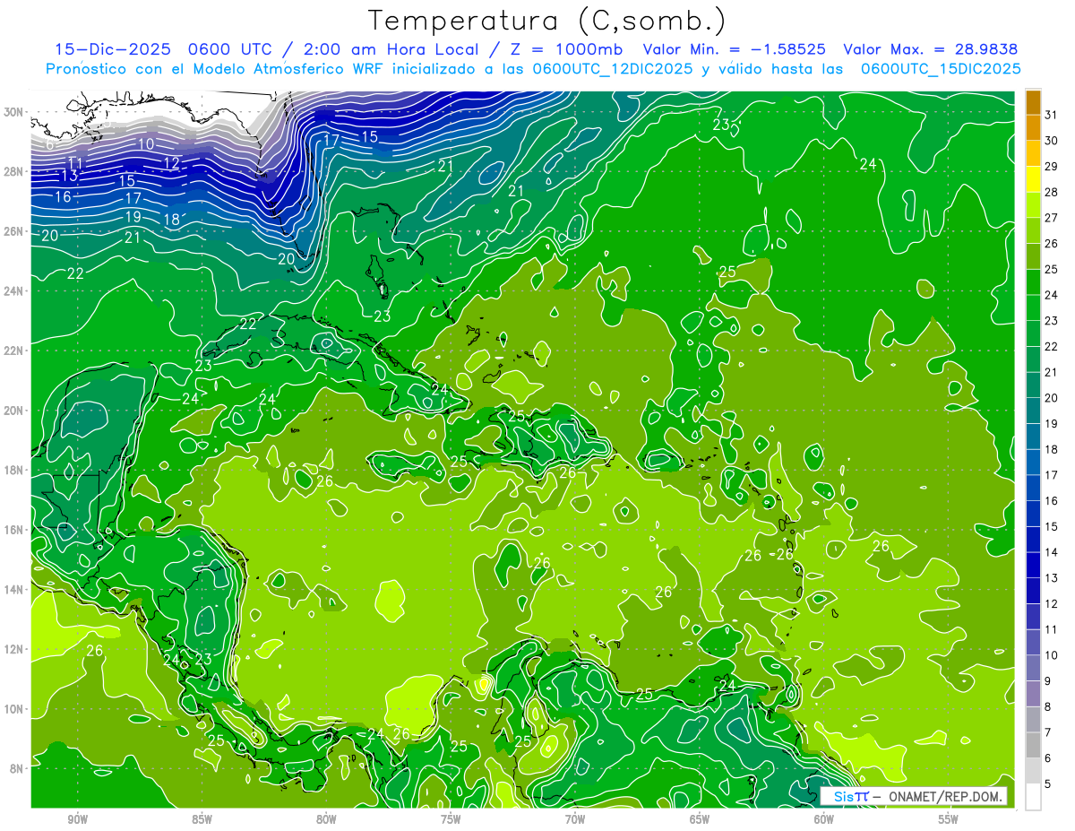Click legend scale value 31
1075x831 pixels.
pyautogui.click(x=1051, y=115)
